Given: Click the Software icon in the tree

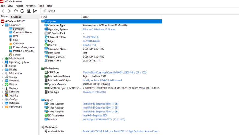Looking at the screenshot, I should (x=7, y=92).
